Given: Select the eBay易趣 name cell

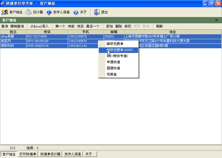Looking at the screenshot, I should point(13,36).
